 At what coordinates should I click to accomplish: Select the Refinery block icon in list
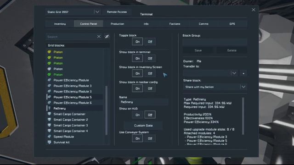(x=49, y=108)
